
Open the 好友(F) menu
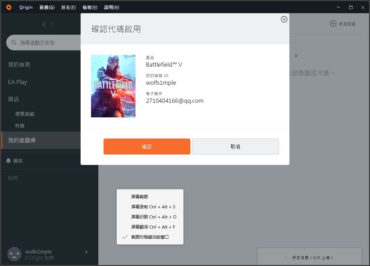click(x=68, y=7)
